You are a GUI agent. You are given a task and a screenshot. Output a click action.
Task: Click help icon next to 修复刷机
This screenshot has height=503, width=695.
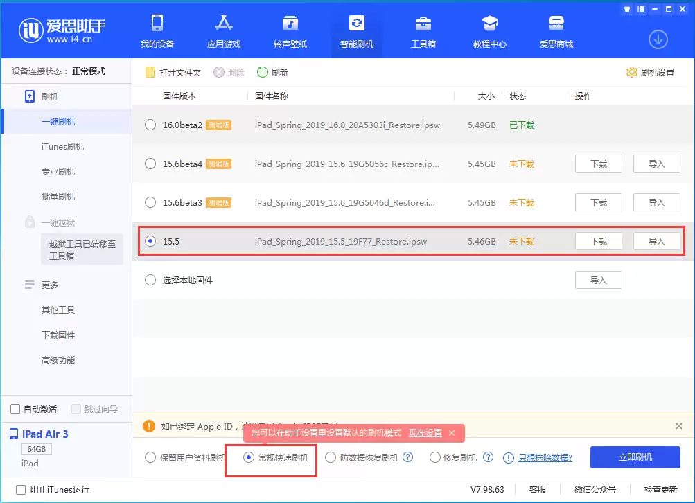coord(488,457)
